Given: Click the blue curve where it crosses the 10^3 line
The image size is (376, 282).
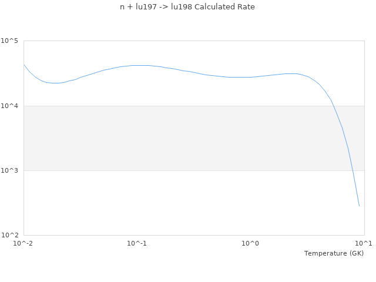Looking at the screenshot, I should (x=352, y=170).
